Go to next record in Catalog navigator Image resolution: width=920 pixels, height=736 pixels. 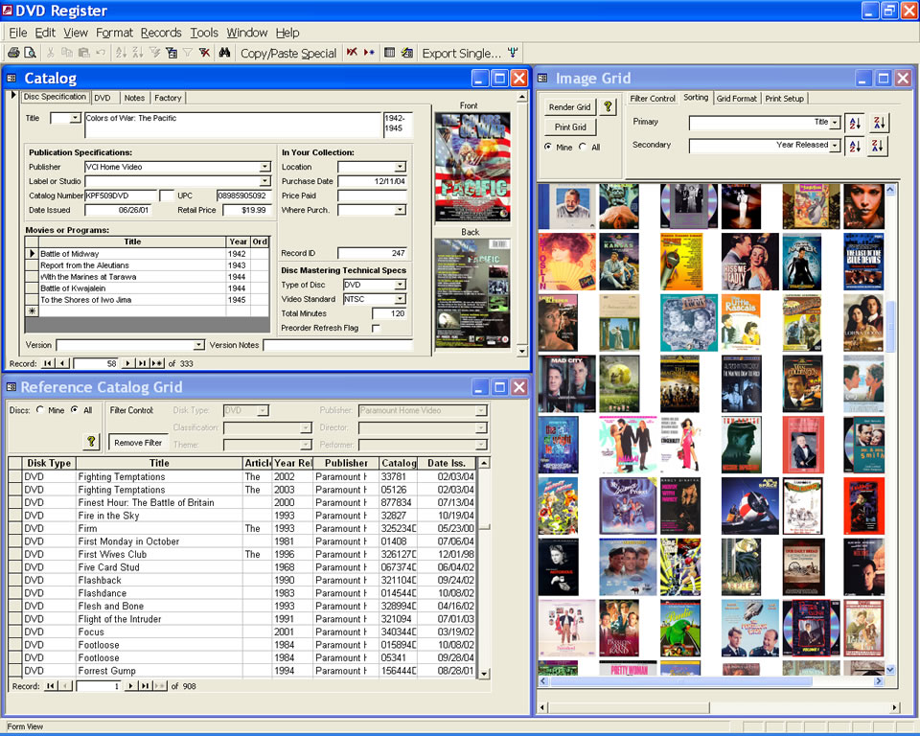click(x=127, y=363)
